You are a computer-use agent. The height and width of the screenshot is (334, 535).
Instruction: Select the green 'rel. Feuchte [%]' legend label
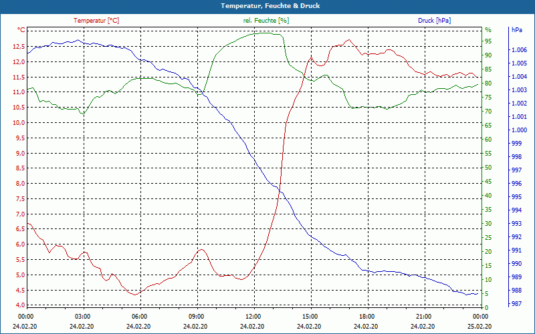point(266,21)
